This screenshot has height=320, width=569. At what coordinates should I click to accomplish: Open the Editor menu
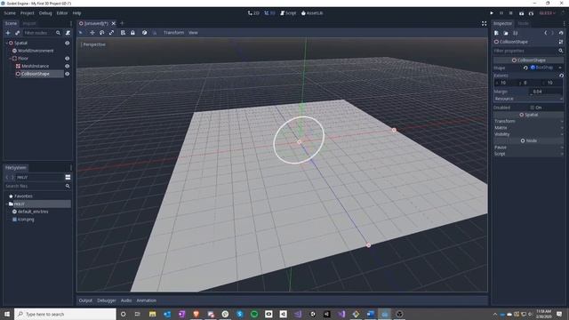(x=62, y=13)
